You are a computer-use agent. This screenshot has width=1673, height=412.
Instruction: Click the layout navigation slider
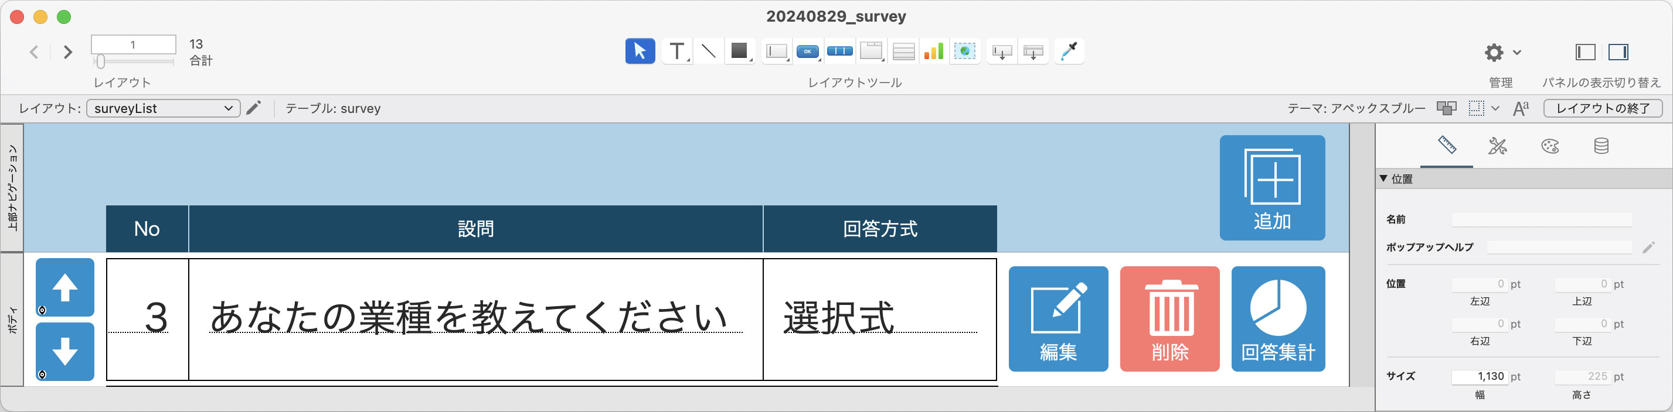pos(133,61)
